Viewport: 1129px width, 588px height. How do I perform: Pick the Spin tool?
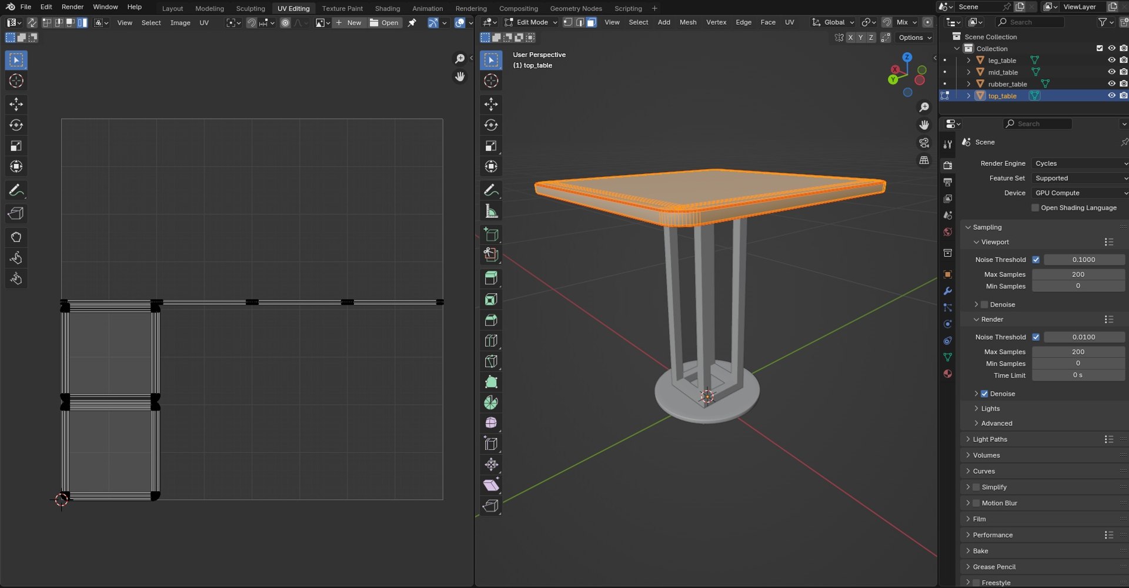[x=491, y=403]
